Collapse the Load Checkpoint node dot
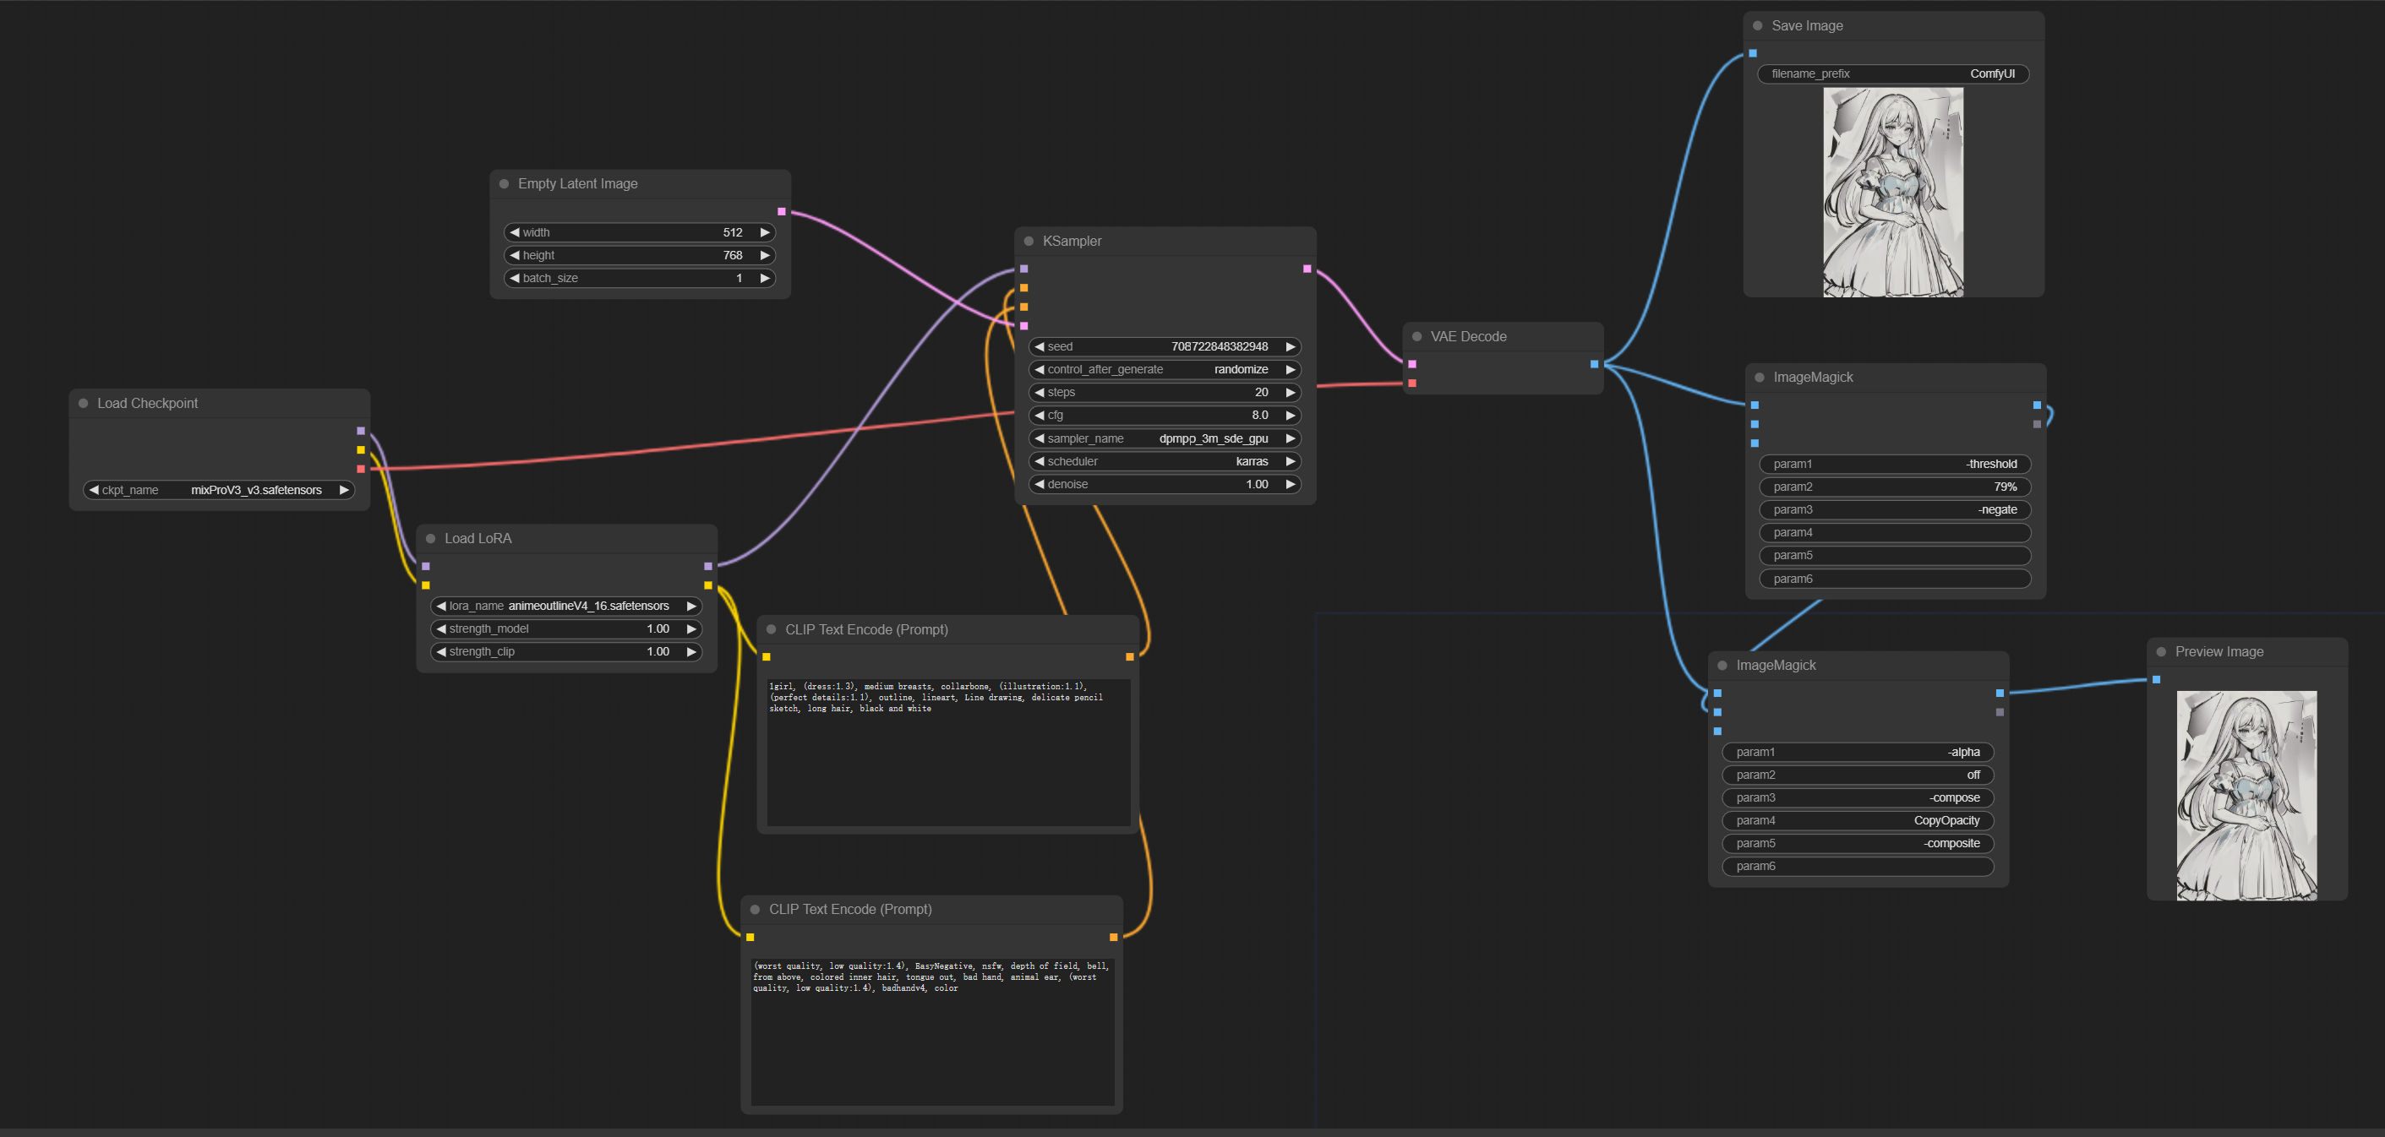This screenshot has height=1137, width=2385. pyautogui.click(x=84, y=404)
